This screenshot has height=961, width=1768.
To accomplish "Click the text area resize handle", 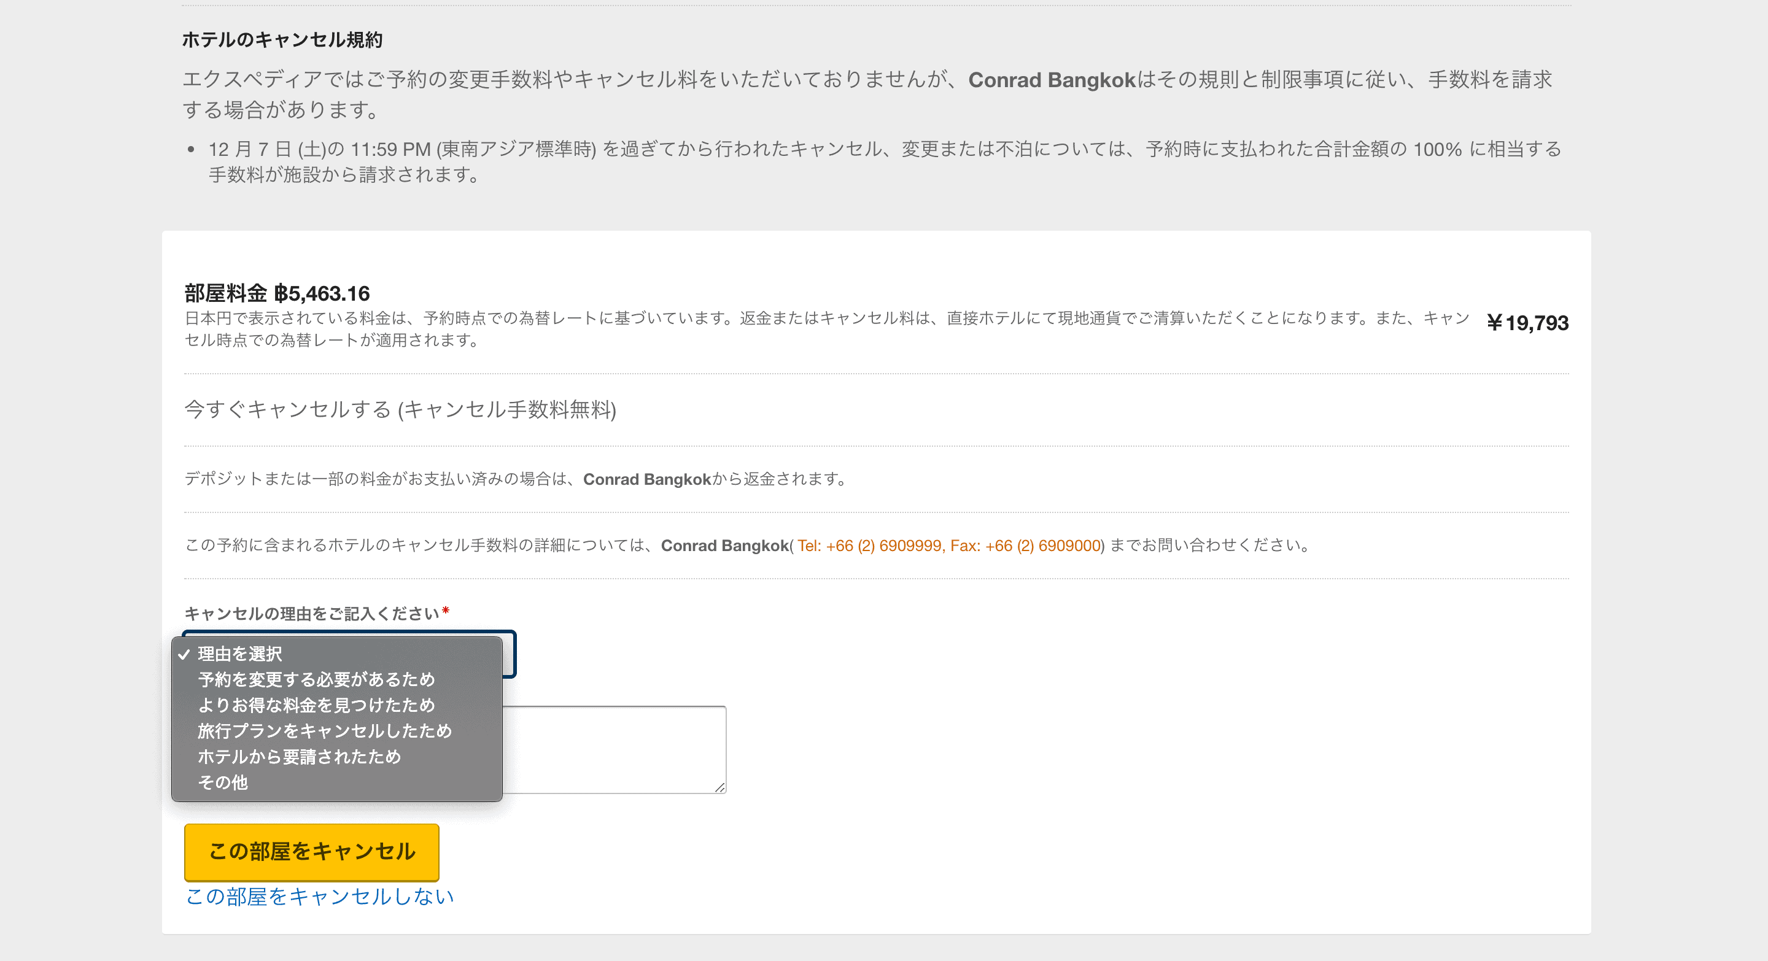I will (719, 787).
